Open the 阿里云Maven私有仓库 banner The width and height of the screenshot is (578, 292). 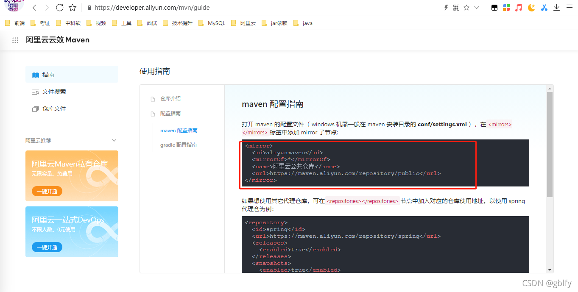tap(72, 176)
